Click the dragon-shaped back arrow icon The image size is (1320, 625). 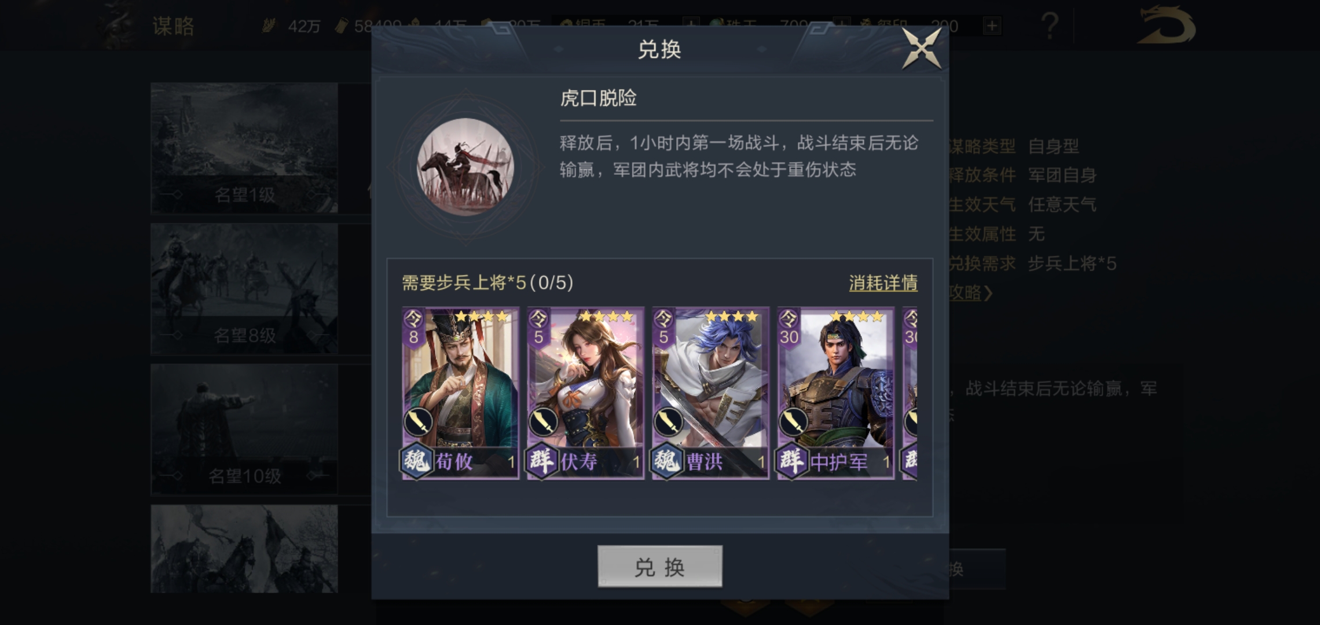[x=1165, y=26]
